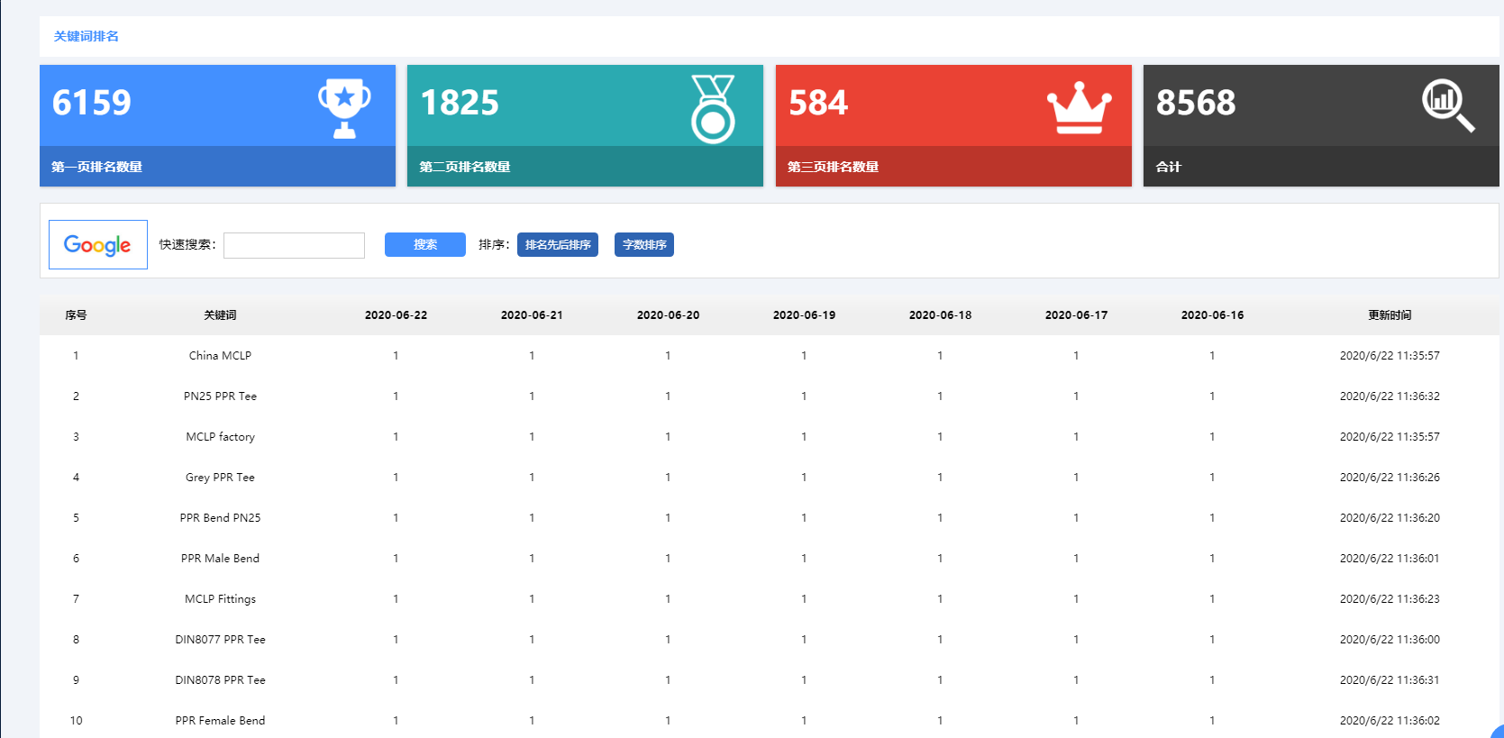Click the blue floating button at bottom-right edge
The height and width of the screenshot is (738, 1504).
tap(1497, 731)
